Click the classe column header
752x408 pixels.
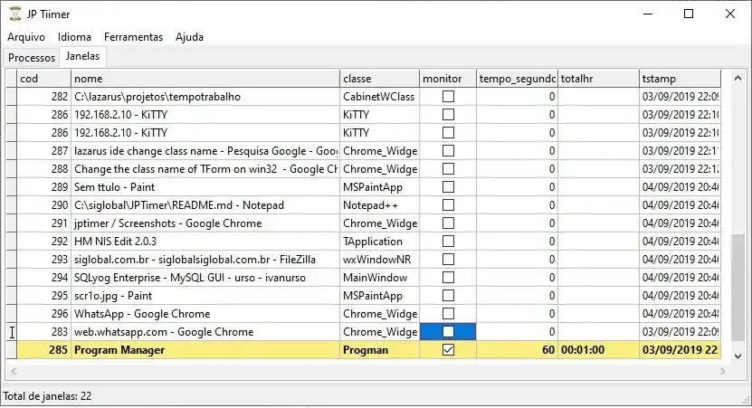[x=379, y=79]
